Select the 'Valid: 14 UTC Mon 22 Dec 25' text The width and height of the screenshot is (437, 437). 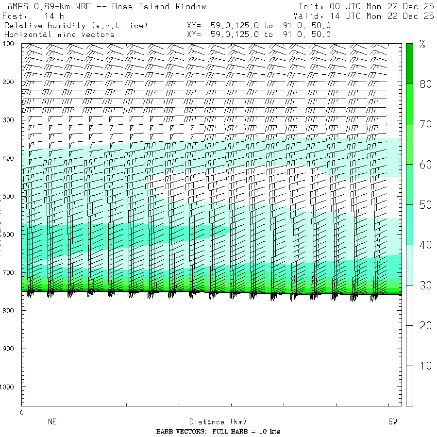point(364,16)
